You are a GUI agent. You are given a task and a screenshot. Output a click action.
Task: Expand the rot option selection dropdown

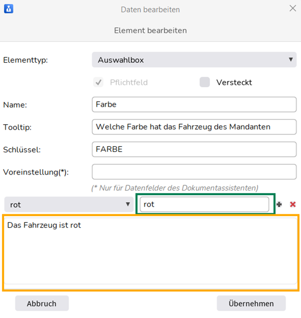pos(69,204)
